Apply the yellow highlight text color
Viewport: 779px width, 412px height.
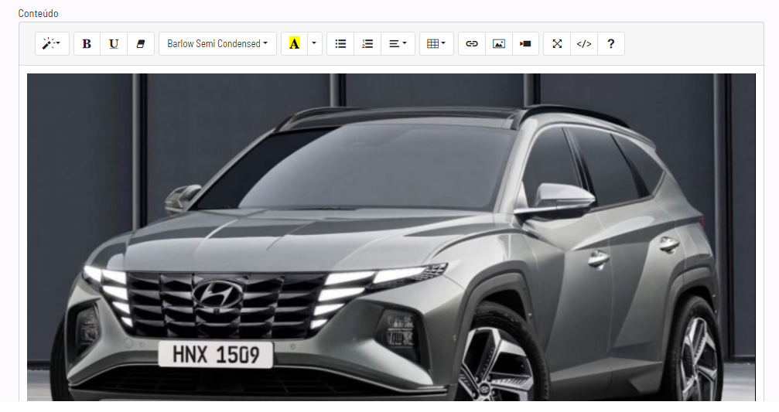tap(294, 44)
